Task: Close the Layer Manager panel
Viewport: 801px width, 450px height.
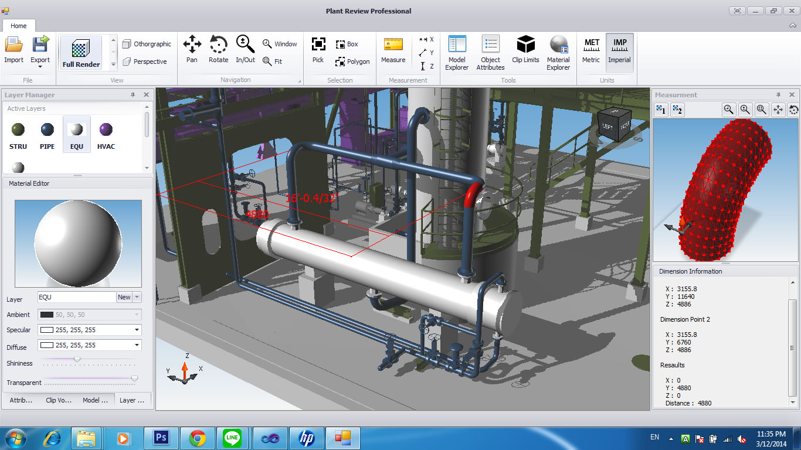Action: [146, 94]
